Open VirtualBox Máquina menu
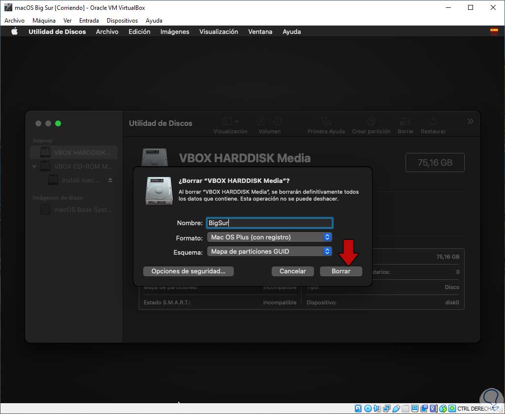The height and width of the screenshot is (414, 505). point(44,21)
